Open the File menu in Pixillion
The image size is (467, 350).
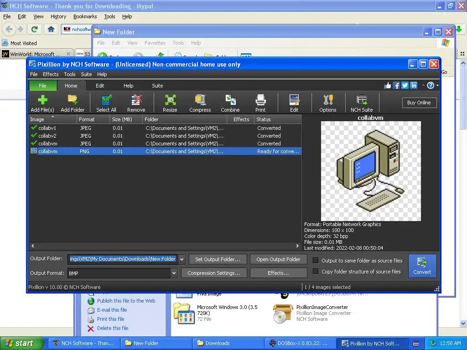34,74
